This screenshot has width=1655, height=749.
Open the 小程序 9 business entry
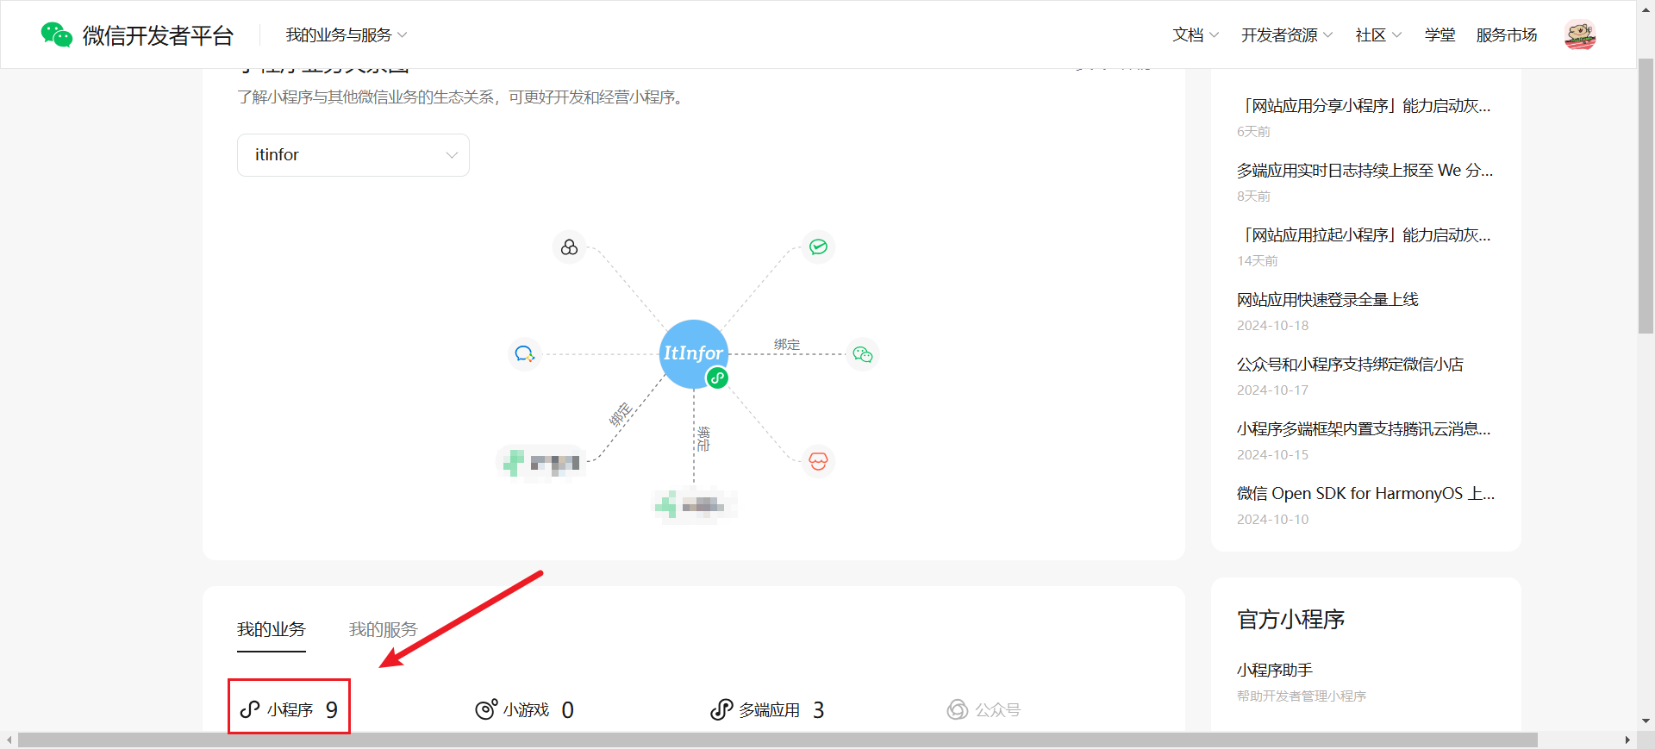pyautogui.click(x=289, y=709)
